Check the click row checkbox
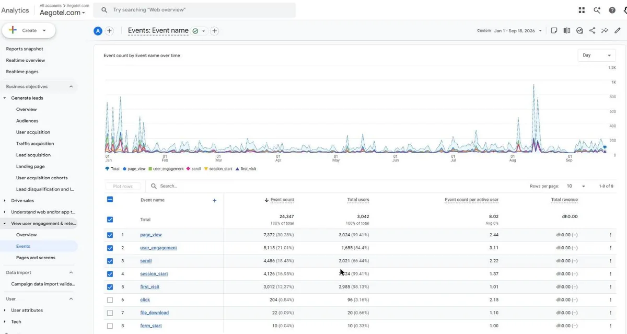The width and height of the screenshot is (627, 334). click(110, 300)
